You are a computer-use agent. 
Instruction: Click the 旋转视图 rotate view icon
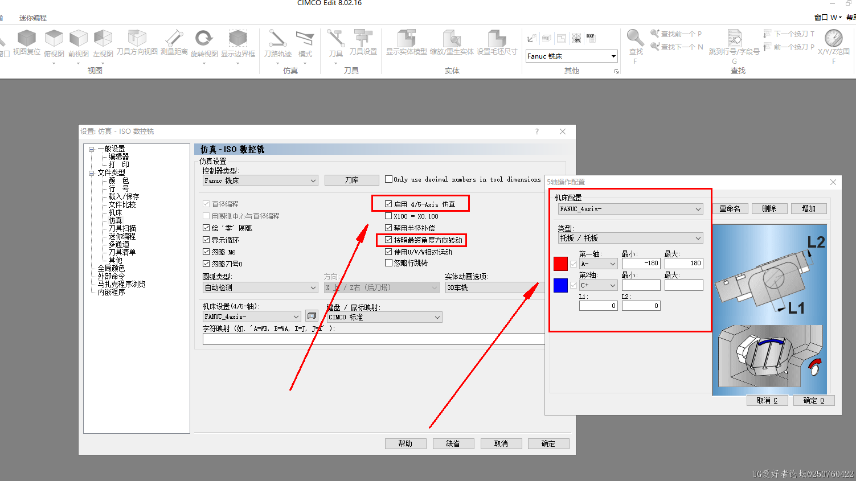pyautogui.click(x=204, y=39)
